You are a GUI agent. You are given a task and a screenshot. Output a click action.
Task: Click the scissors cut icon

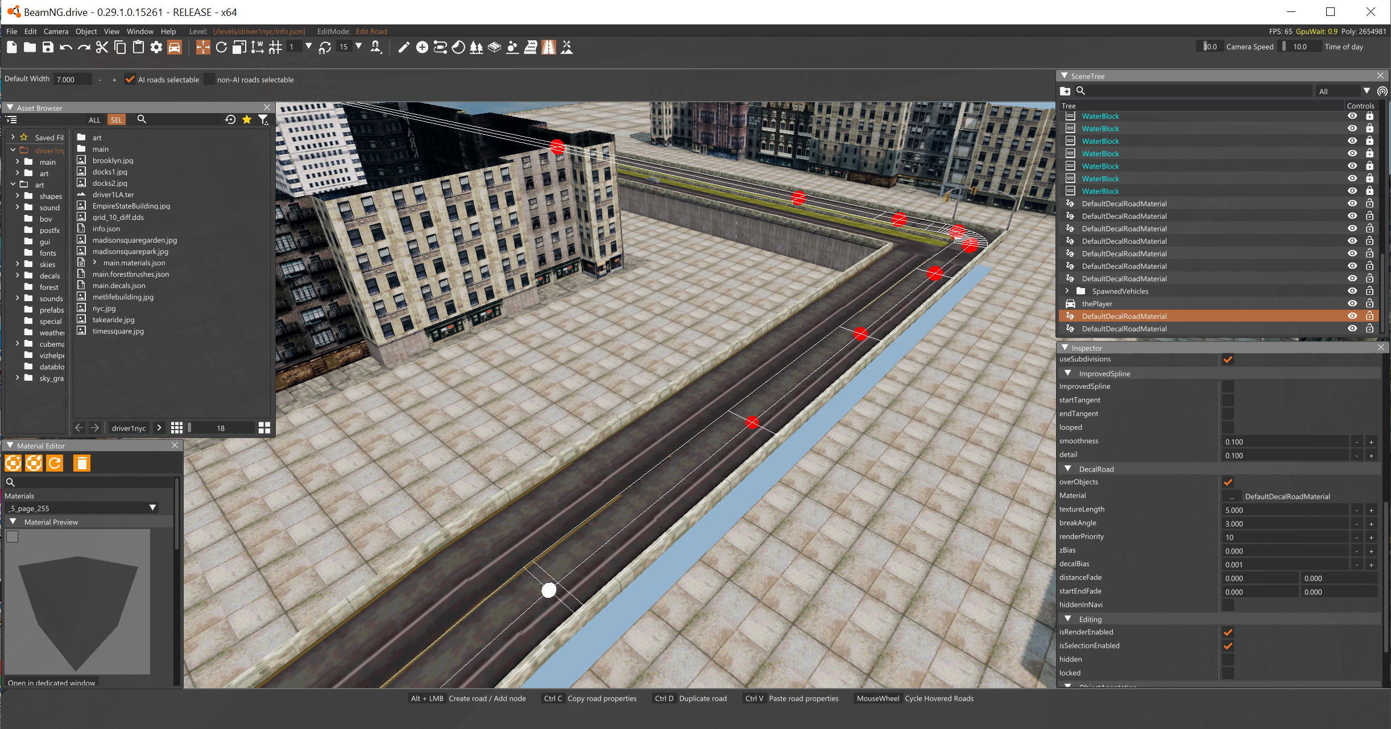102,48
